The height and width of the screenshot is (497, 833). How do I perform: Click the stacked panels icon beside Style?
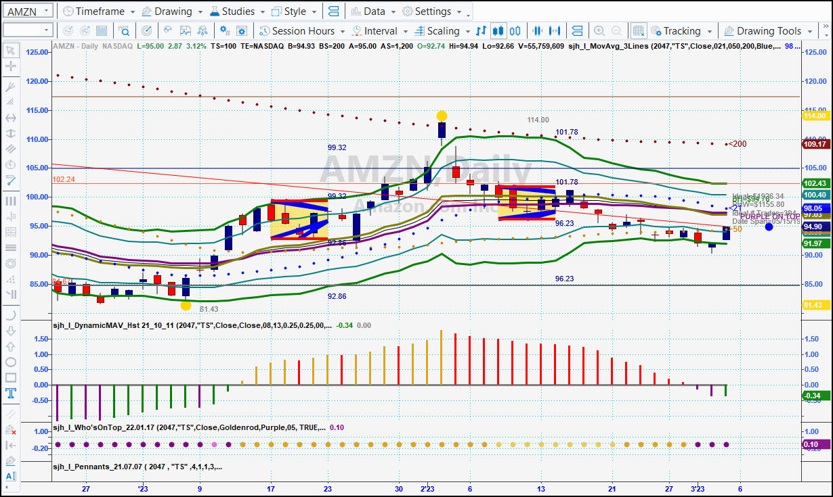(x=333, y=11)
